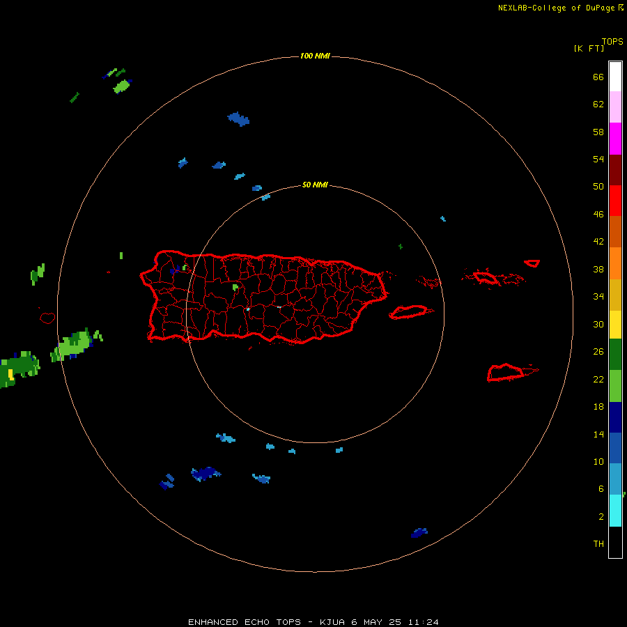Click the Vieques island outline
This screenshot has height=627, width=627.
pyautogui.click(x=410, y=312)
